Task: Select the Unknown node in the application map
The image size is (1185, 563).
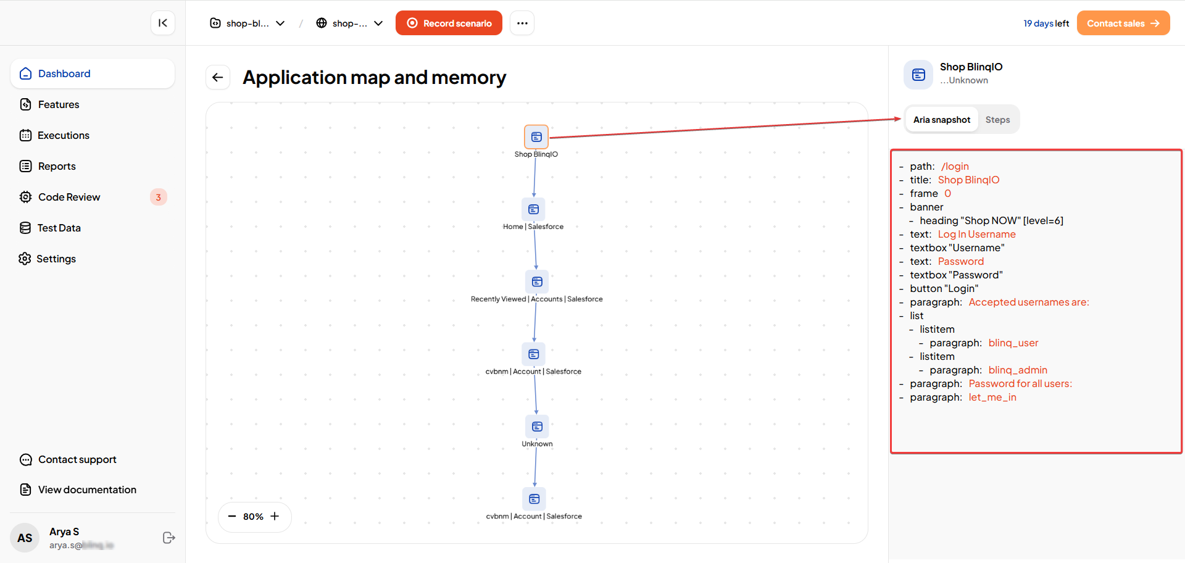Action: 536,427
